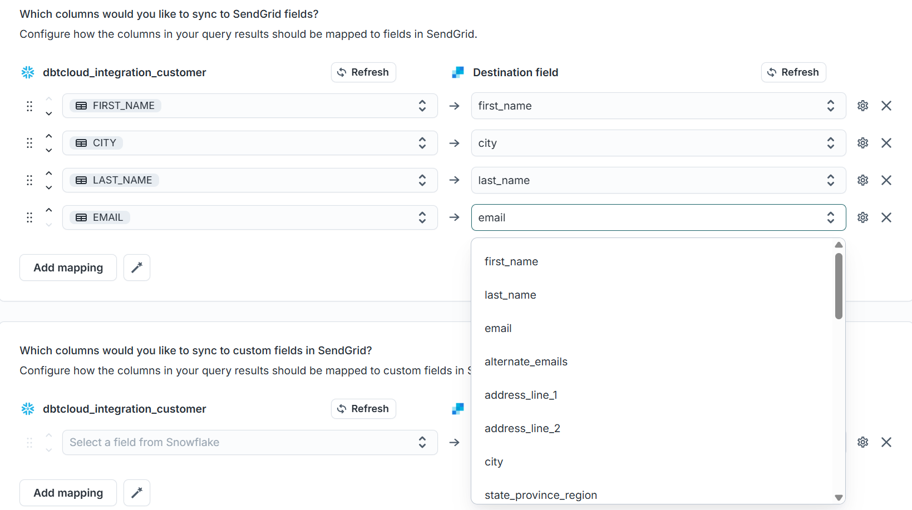Click the 'Destination field' header text
The width and height of the screenshot is (912, 510).
coord(515,72)
